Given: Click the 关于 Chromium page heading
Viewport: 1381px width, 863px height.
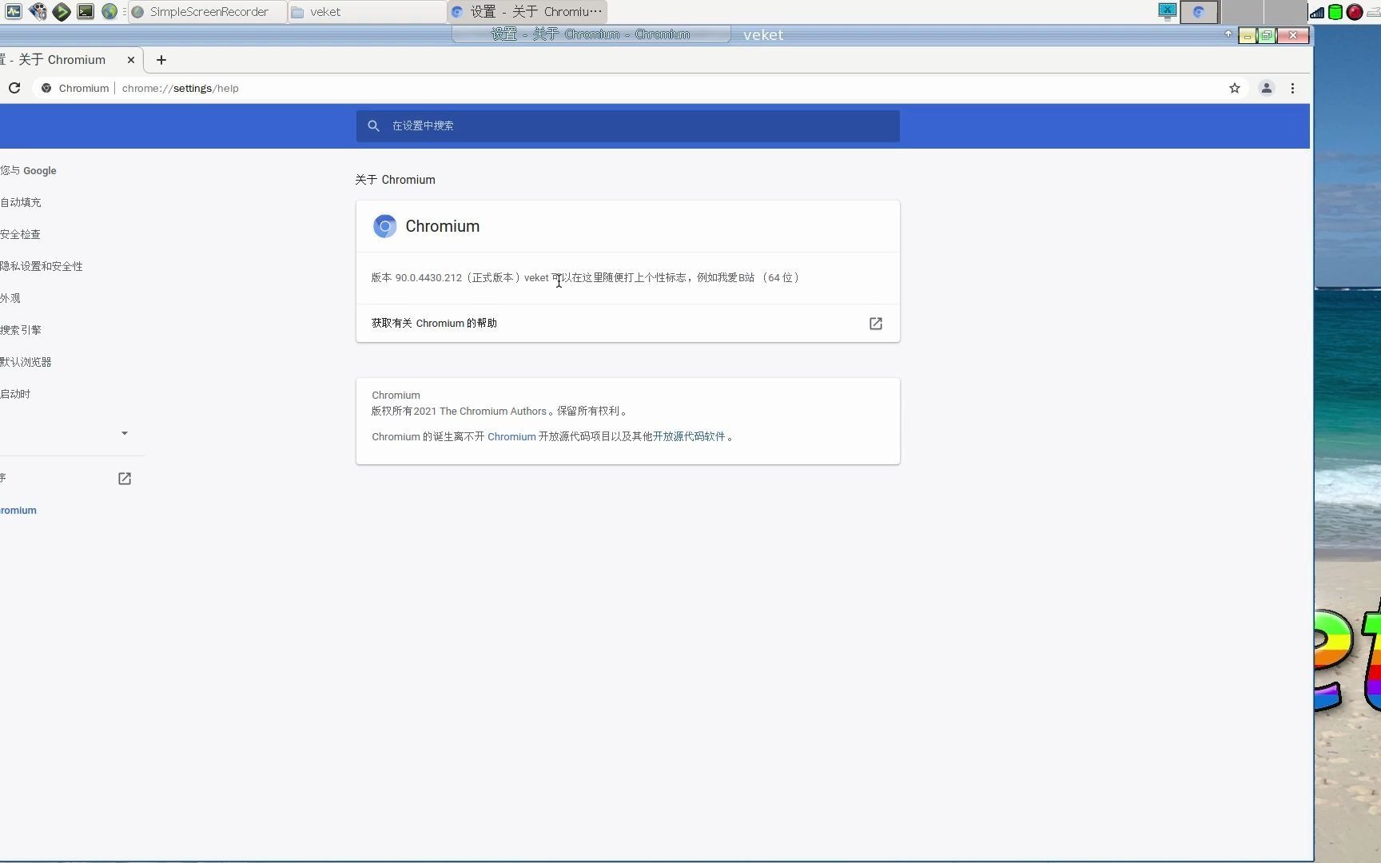Looking at the screenshot, I should pos(396,180).
